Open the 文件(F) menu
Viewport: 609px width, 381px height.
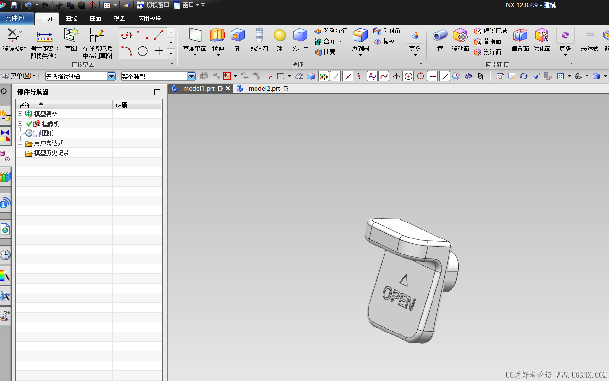click(x=15, y=18)
